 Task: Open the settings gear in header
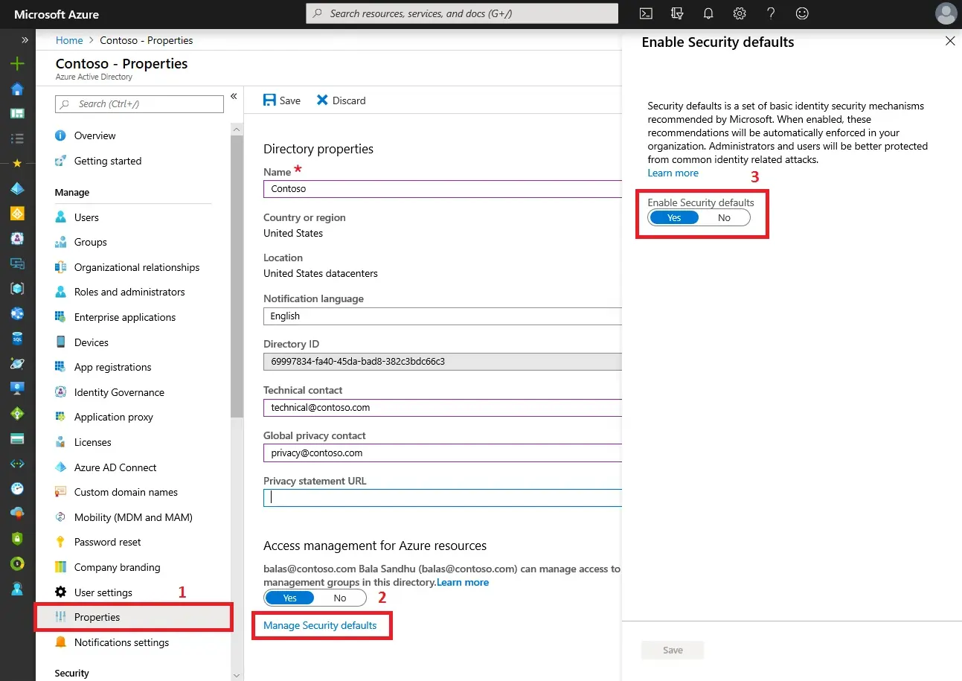(x=740, y=13)
